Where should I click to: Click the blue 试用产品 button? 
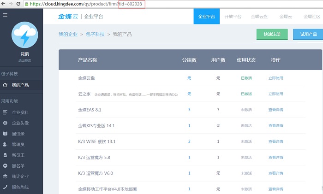(x=308, y=35)
